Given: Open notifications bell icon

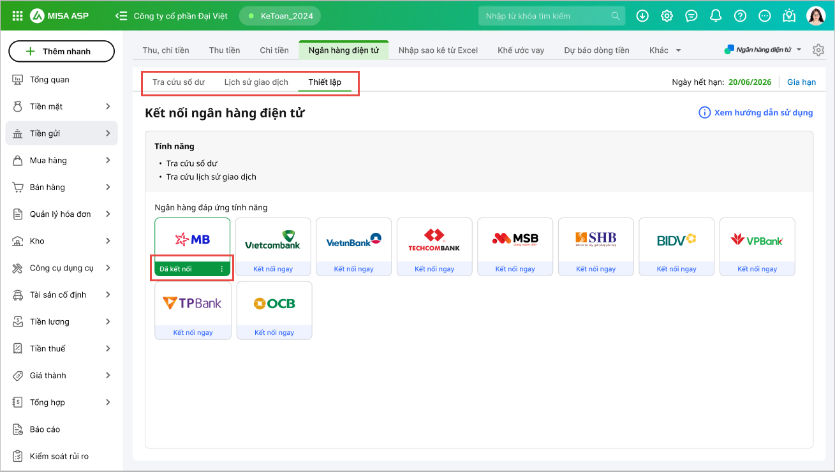Looking at the screenshot, I should tap(716, 16).
